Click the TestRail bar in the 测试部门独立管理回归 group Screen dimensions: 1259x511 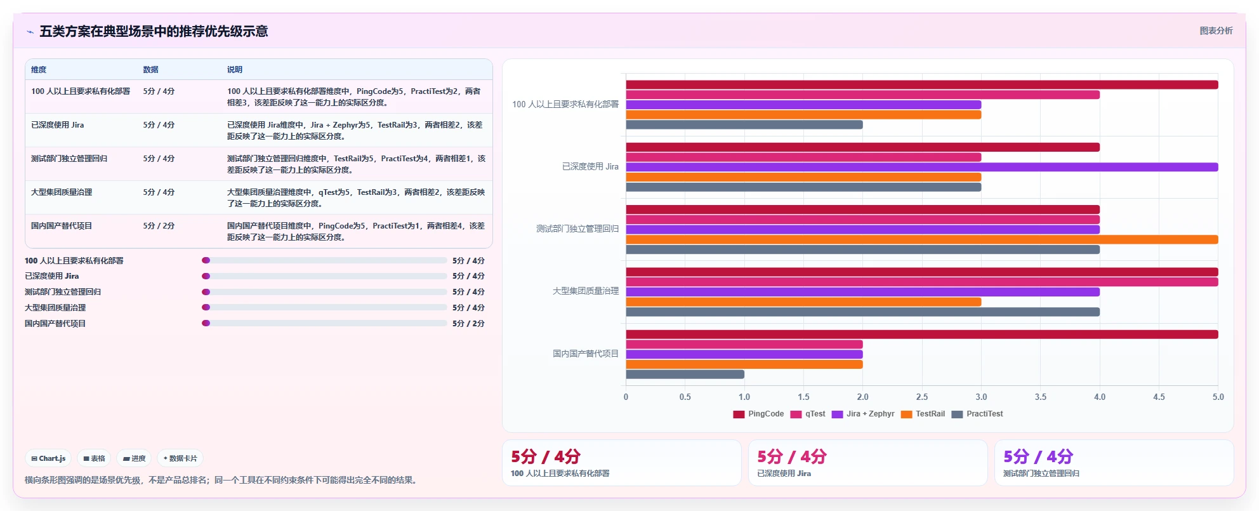click(922, 240)
